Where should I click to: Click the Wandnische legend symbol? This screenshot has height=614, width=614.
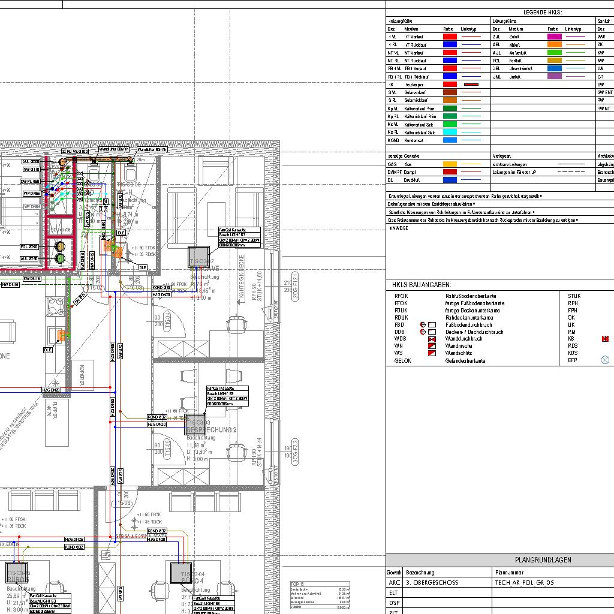point(431,347)
